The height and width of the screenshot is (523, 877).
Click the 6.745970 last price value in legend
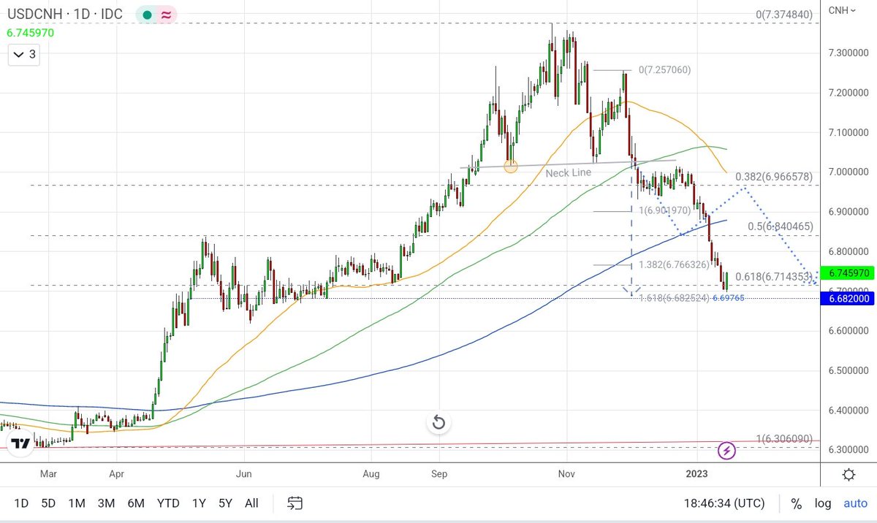[30, 33]
